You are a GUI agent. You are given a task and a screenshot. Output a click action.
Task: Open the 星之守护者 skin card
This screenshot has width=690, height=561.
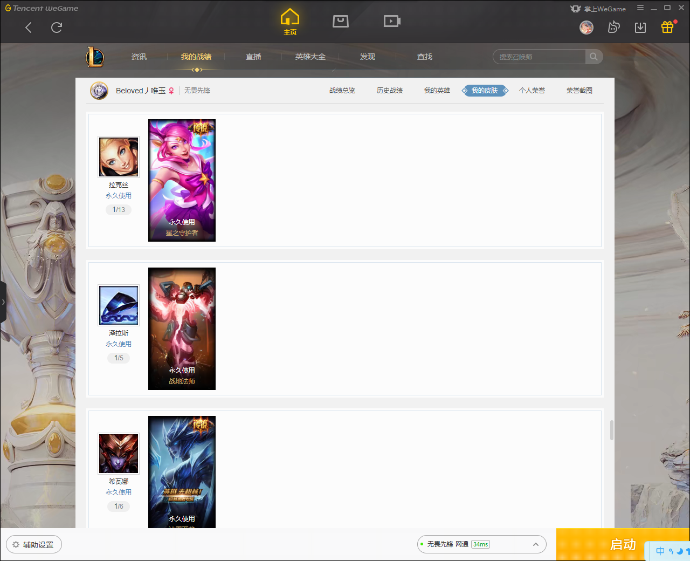coord(182,180)
